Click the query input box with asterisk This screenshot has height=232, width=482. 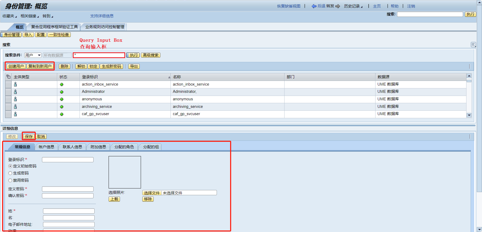point(99,55)
